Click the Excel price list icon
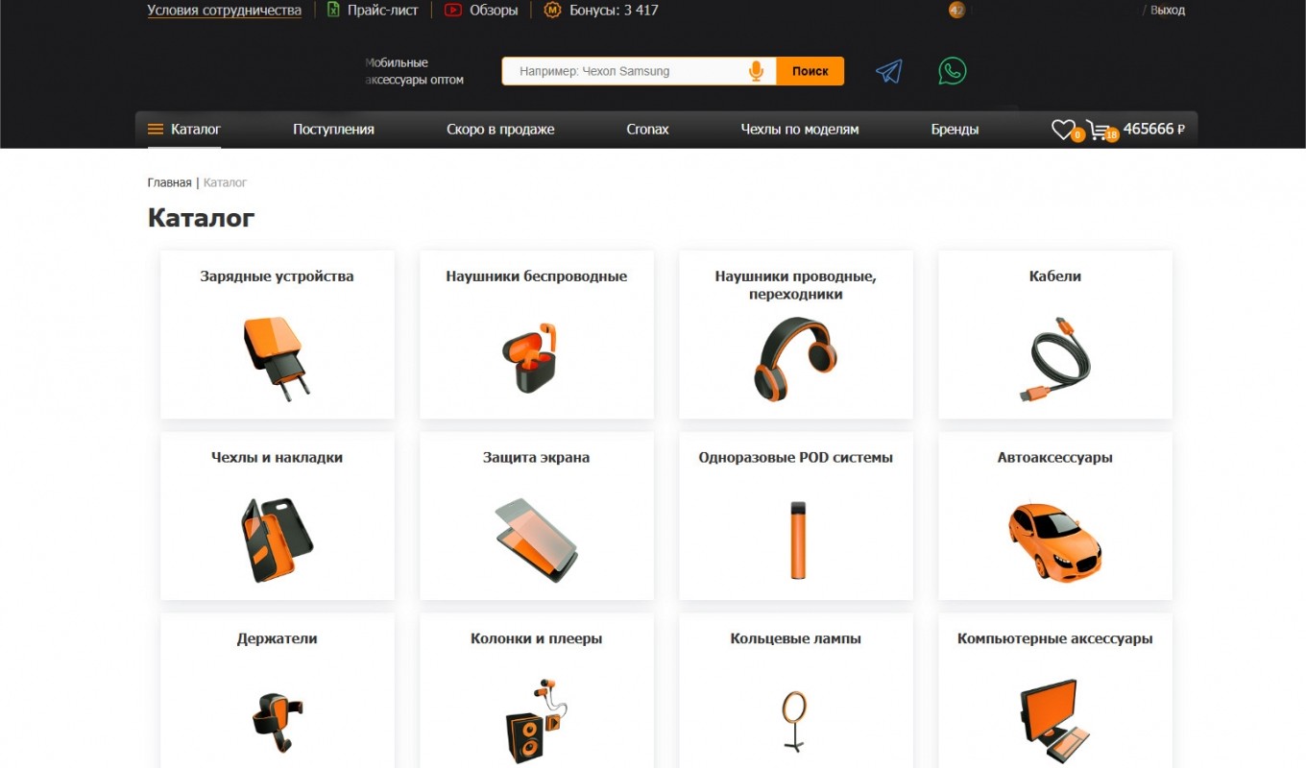Screen dimensions: 1306x768 tap(333, 11)
